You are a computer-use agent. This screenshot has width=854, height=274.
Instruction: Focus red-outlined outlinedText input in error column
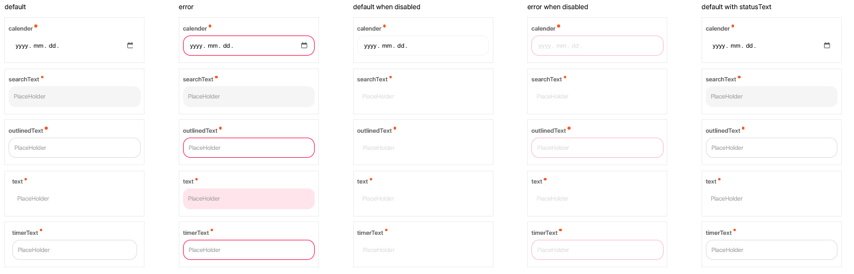coord(249,148)
